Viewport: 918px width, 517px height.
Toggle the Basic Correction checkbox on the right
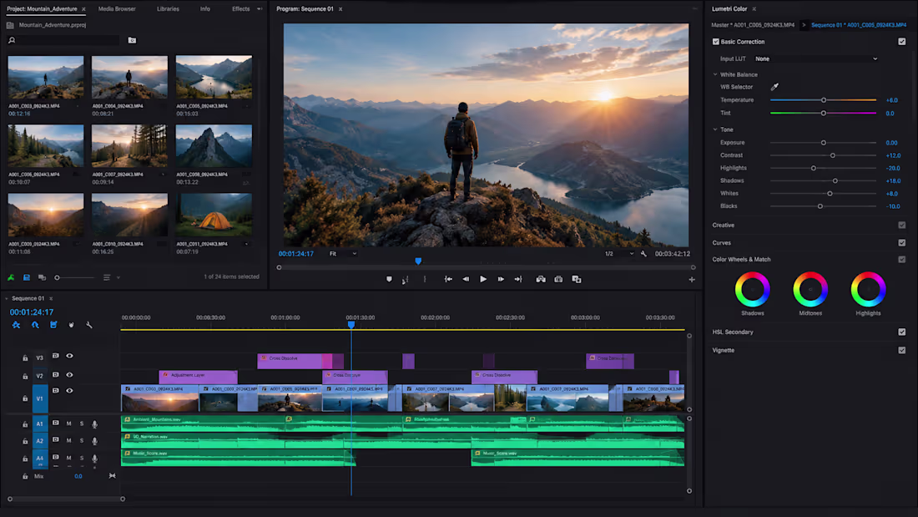[901, 42]
